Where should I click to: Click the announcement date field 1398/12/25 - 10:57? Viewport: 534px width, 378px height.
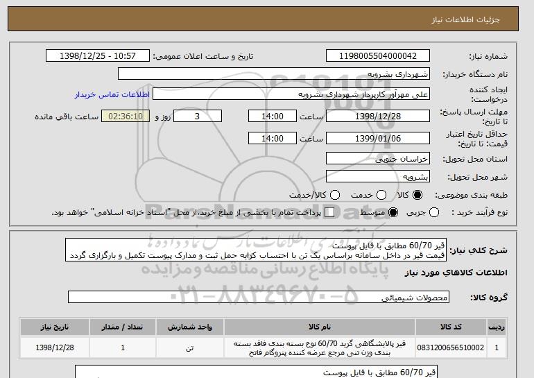[x=98, y=56]
